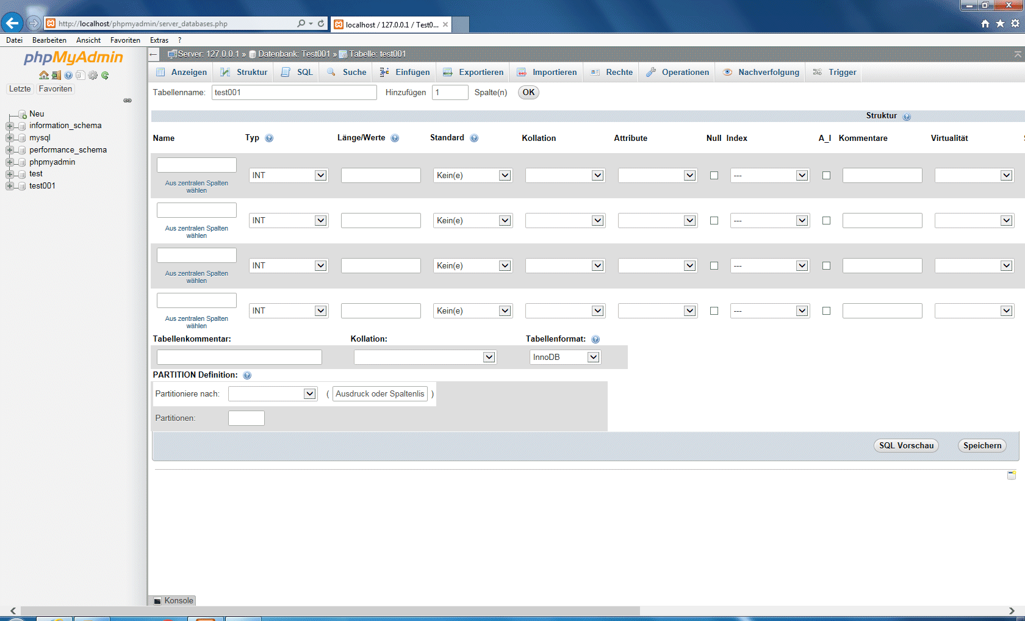Viewport: 1025px width, 621px height.
Task: Switch to the Struktur tab
Action: pyautogui.click(x=244, y=73)
